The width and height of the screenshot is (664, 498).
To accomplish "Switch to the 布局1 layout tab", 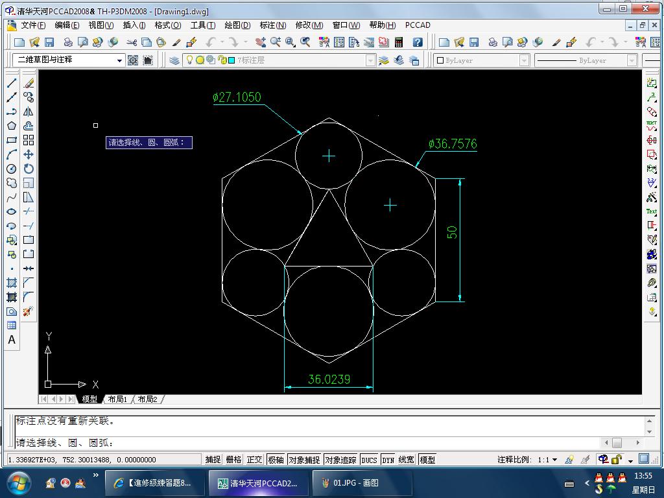I will [117, 399].
